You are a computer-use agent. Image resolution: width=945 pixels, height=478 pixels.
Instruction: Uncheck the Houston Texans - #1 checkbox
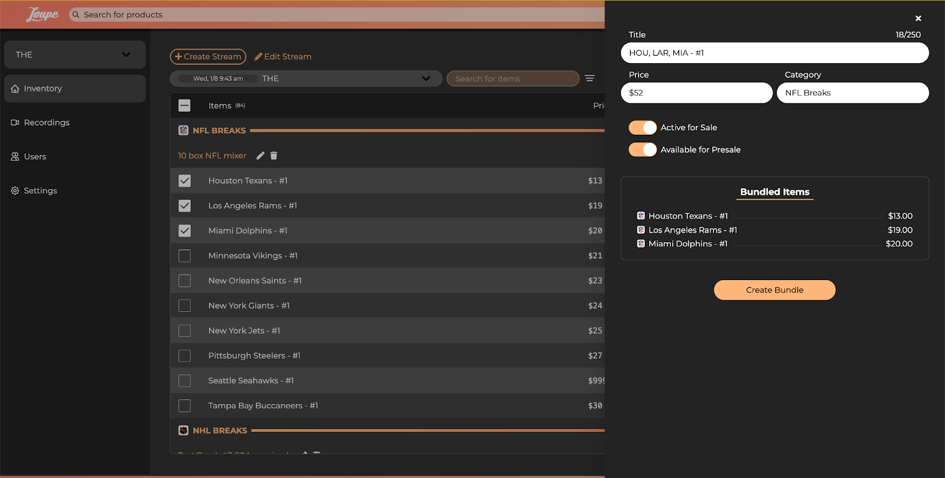185,181
